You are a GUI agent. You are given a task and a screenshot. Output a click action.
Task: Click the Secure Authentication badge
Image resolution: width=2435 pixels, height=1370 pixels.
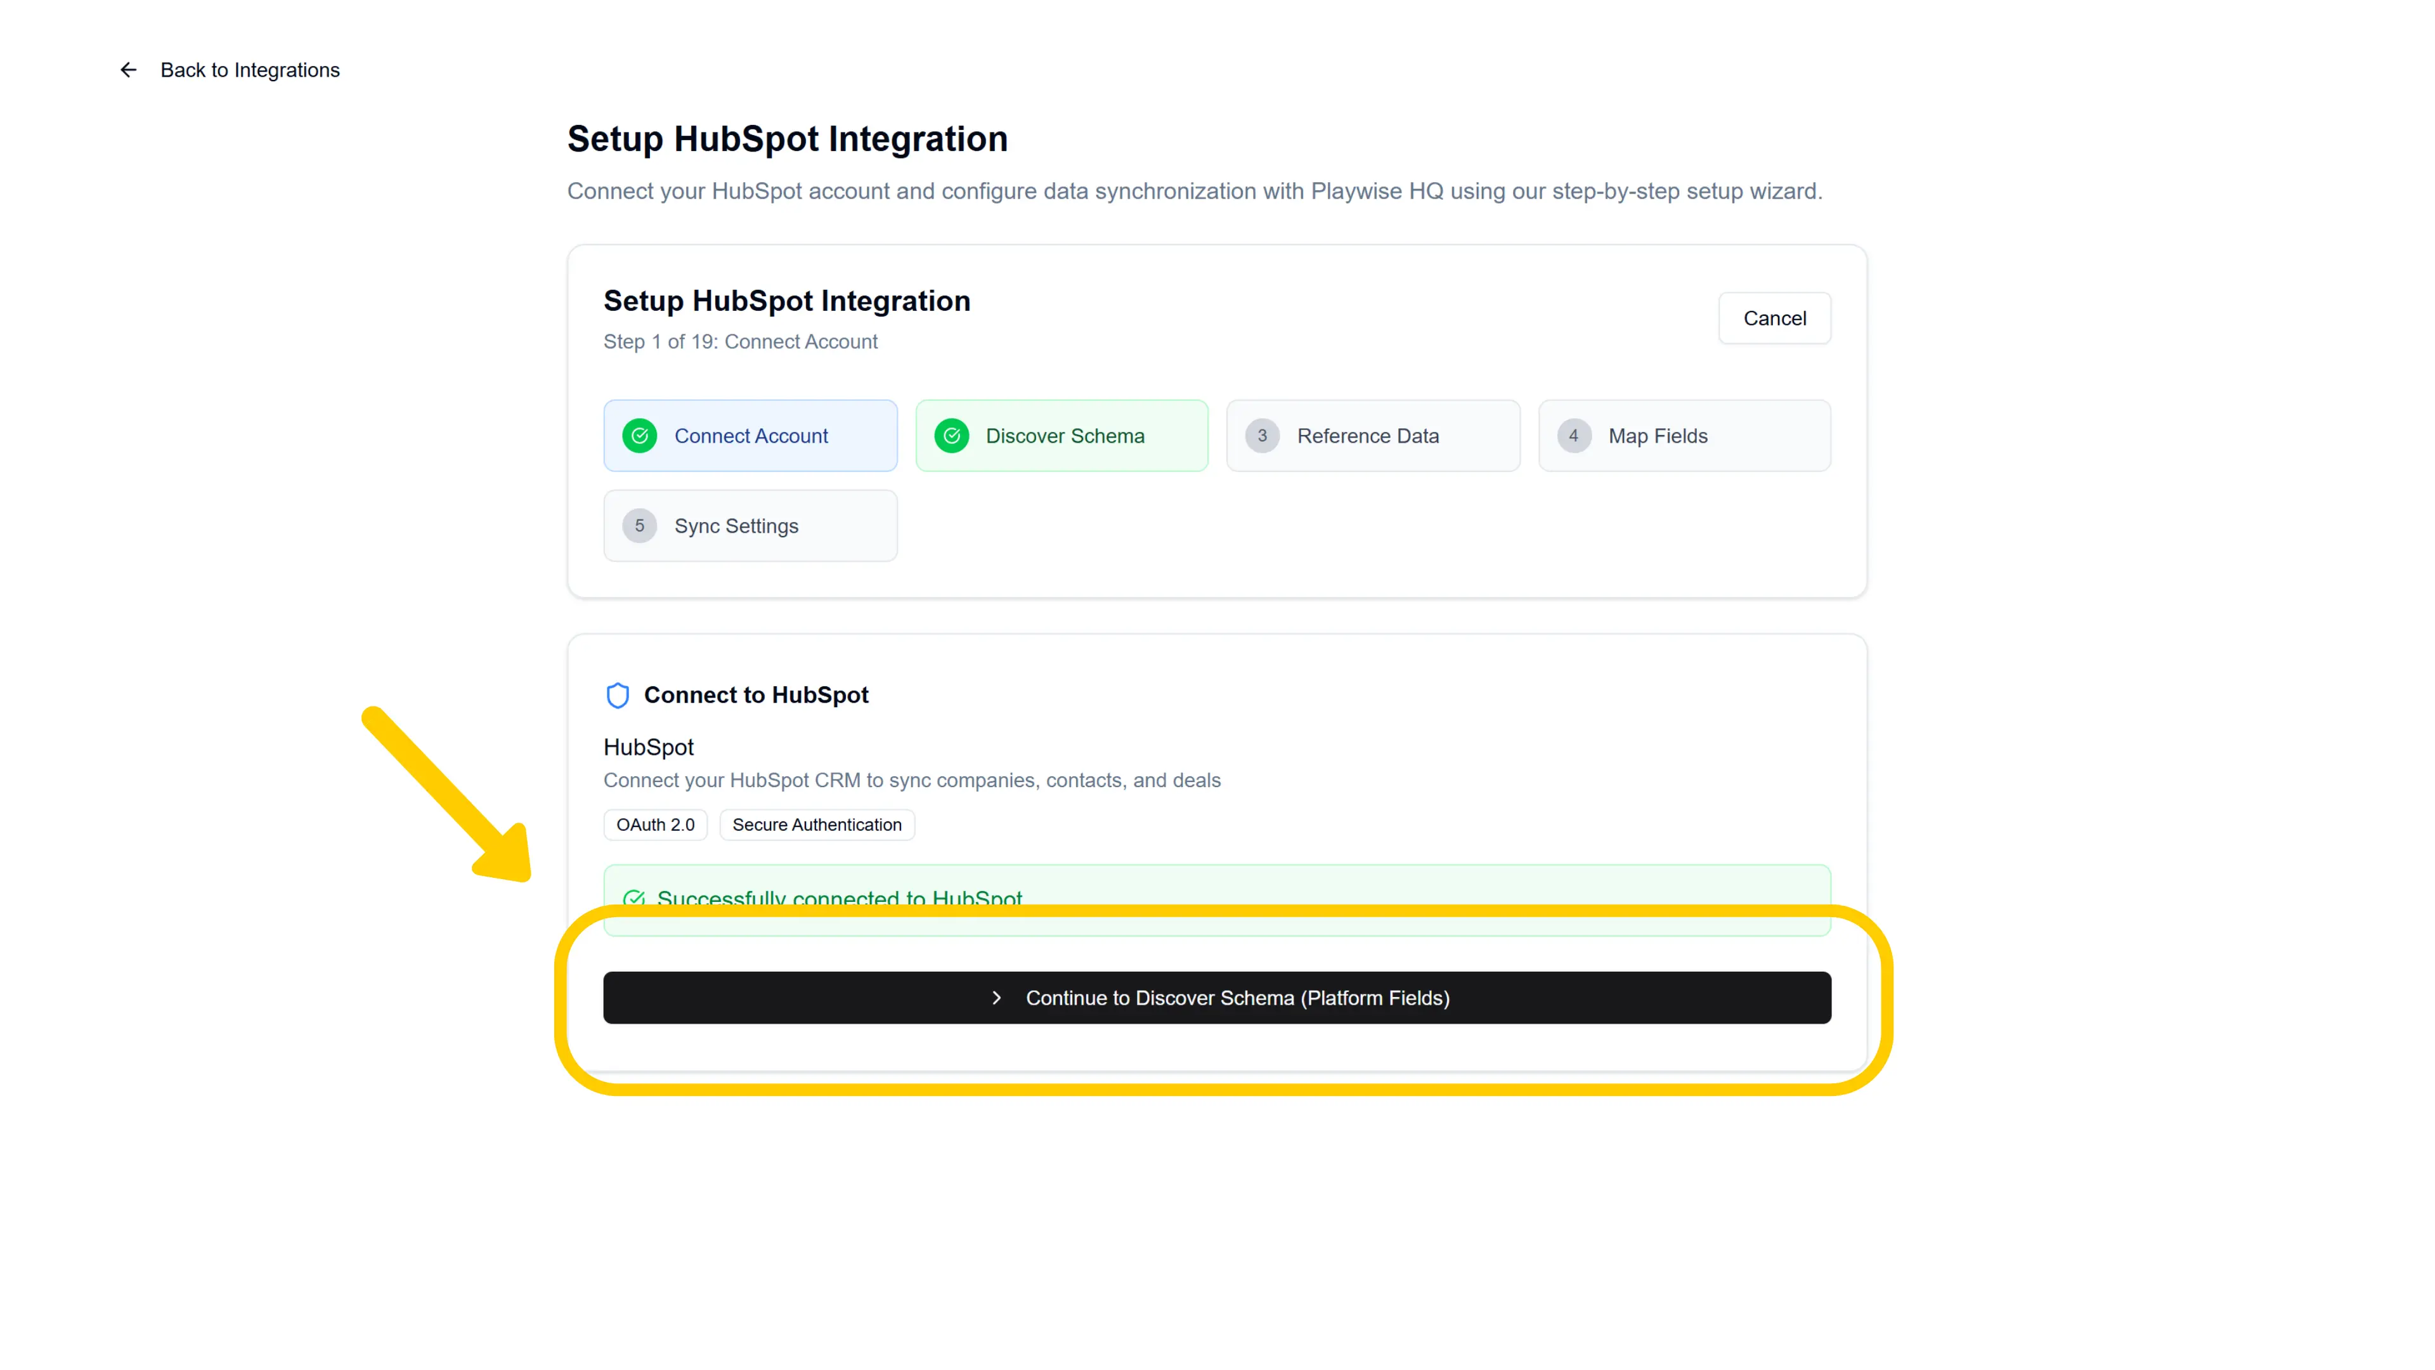click(x=817, y=823)
